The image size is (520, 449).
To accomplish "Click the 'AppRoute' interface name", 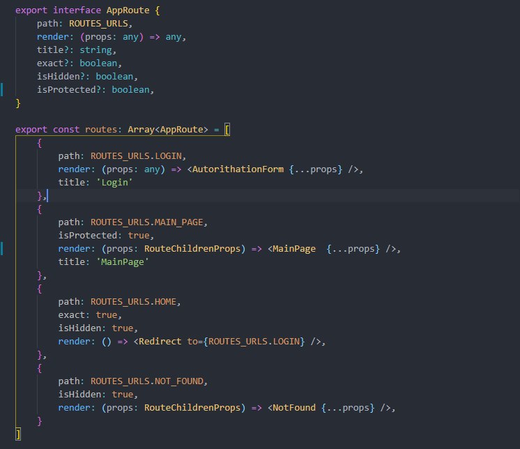I will tap(128, 10).
